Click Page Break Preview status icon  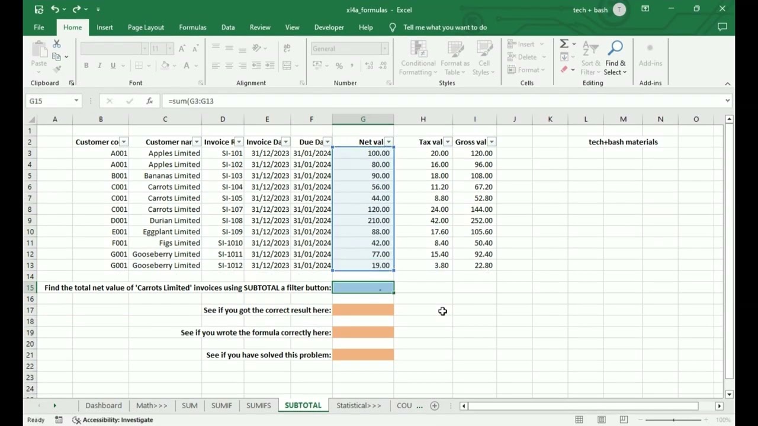[x=624, y=419]
